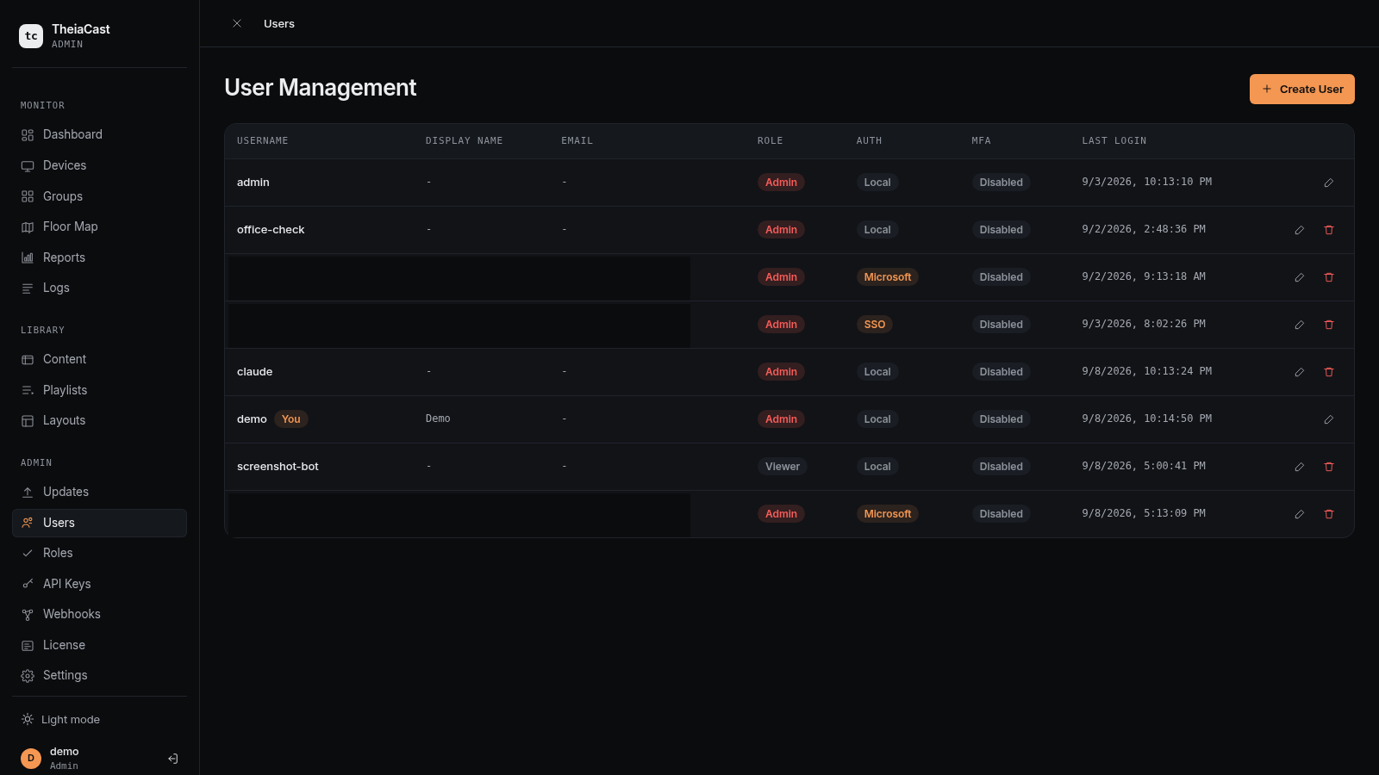Open Groups in the sidebar
Screen dimensions: 1379x775
(x=99, y=196)
